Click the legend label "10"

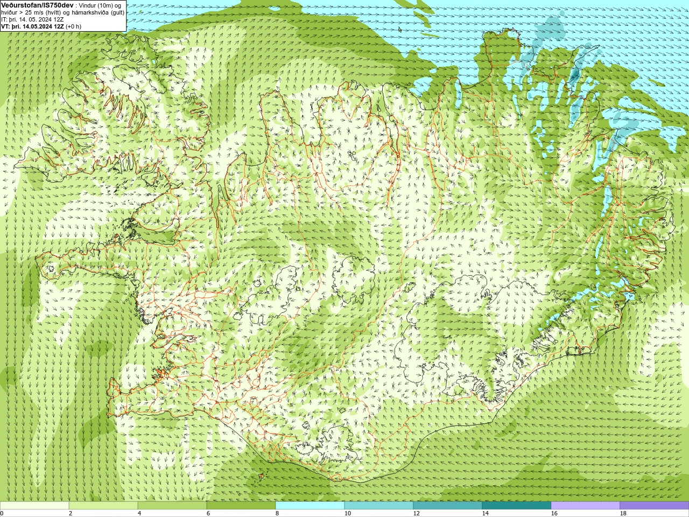coord(347,513)
